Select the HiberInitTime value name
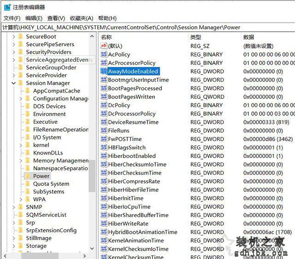 (126, 198)
